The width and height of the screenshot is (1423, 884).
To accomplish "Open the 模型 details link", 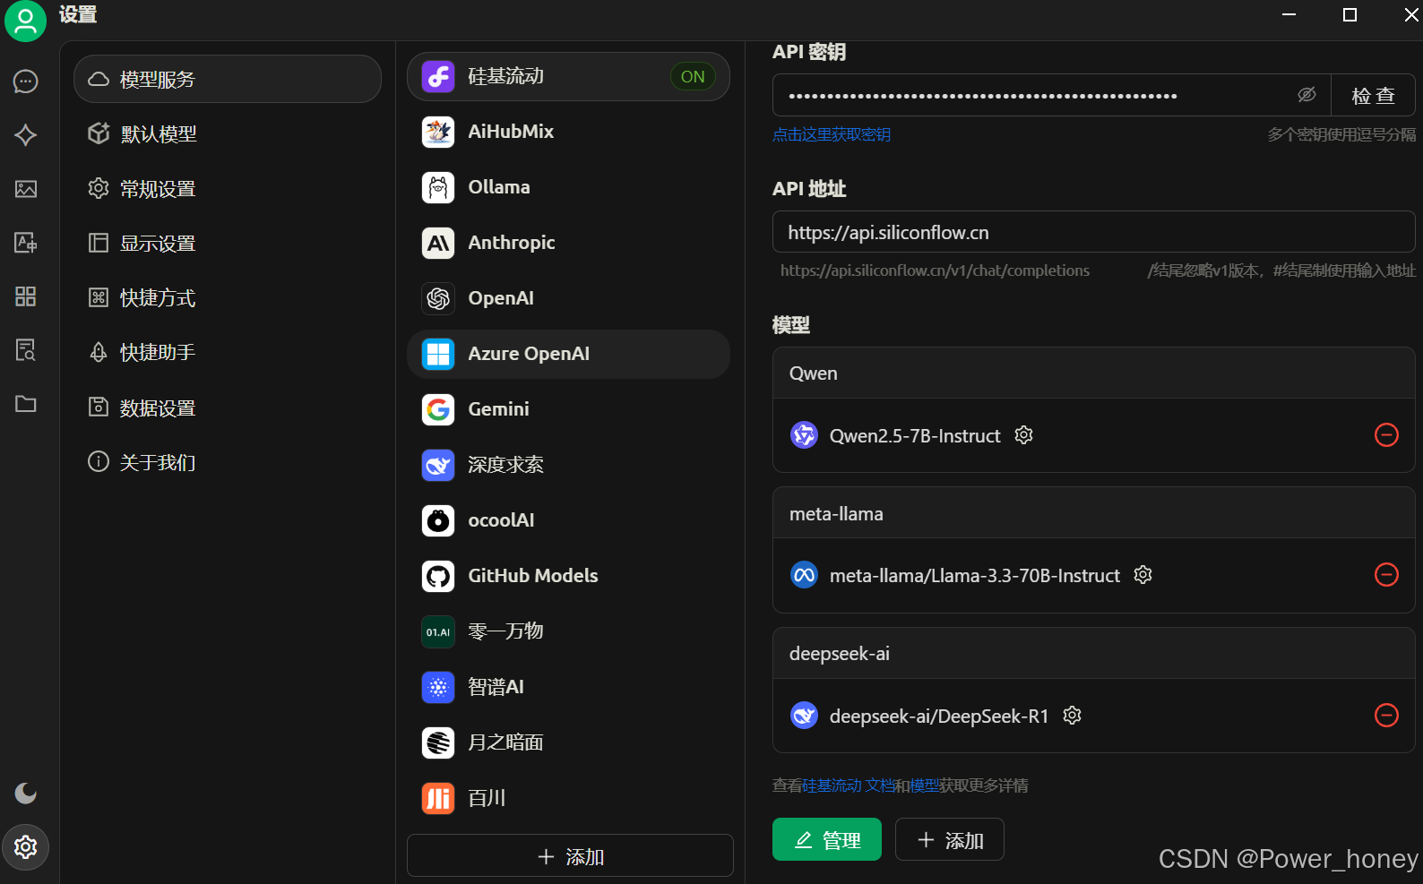I will pos(924,785).
